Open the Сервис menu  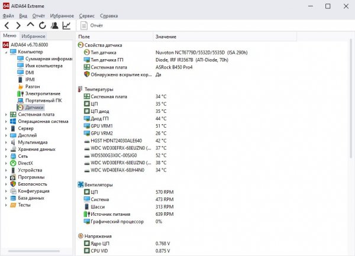pos(87,16)
